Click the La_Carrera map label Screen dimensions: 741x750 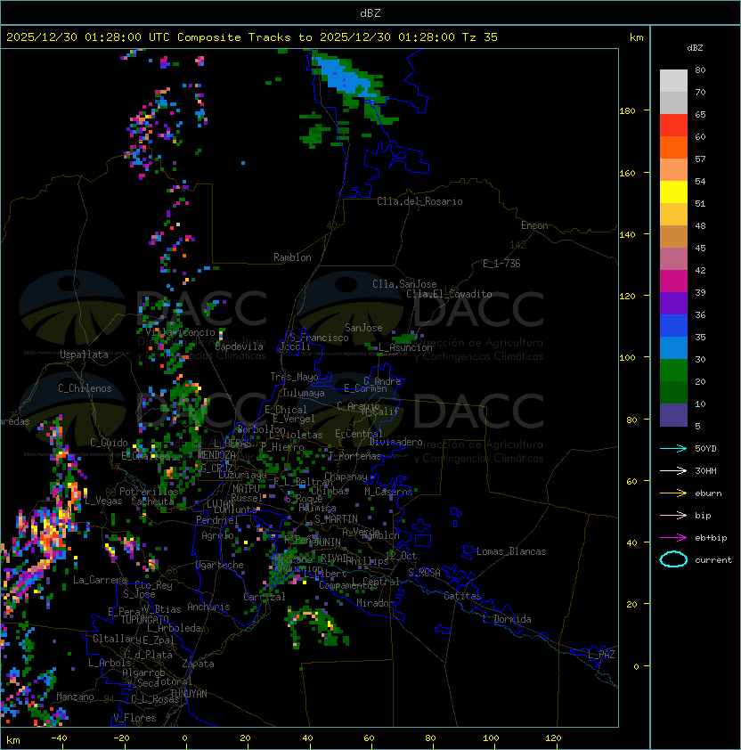pos(100,580)
